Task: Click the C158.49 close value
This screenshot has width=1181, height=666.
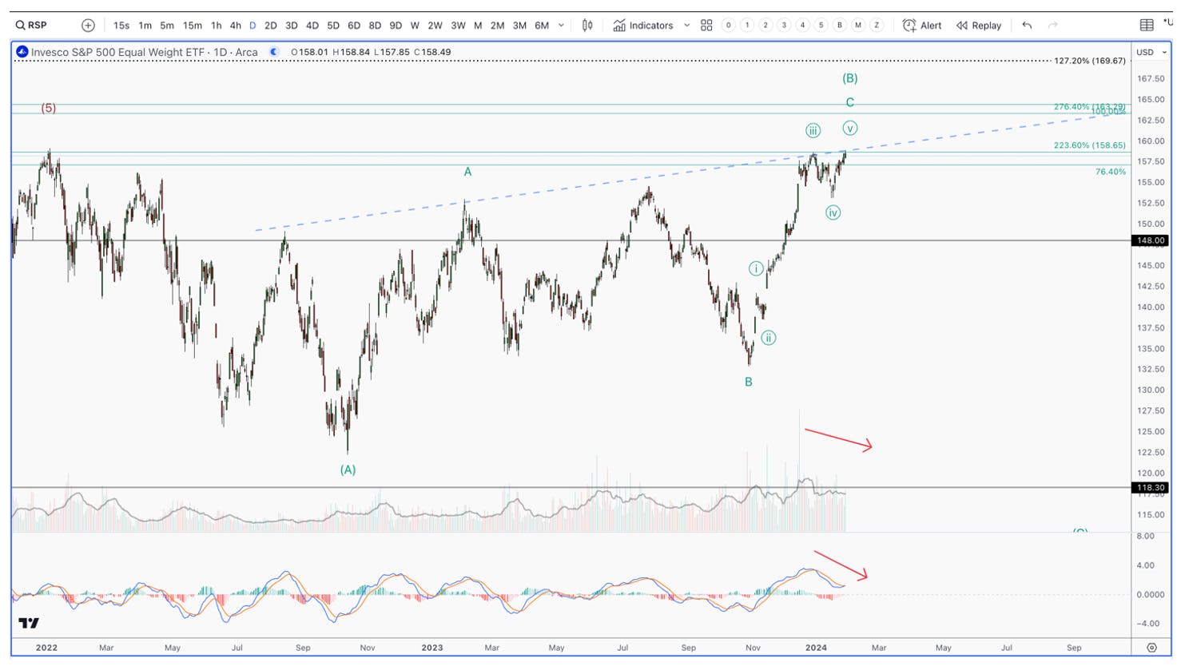Action: tap(432, 52)
